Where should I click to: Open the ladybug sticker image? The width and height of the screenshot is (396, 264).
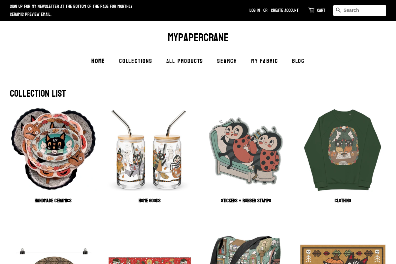tap(246, 151)
